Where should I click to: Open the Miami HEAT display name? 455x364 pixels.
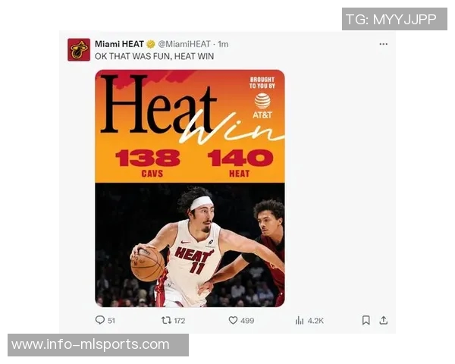point(119,44)
